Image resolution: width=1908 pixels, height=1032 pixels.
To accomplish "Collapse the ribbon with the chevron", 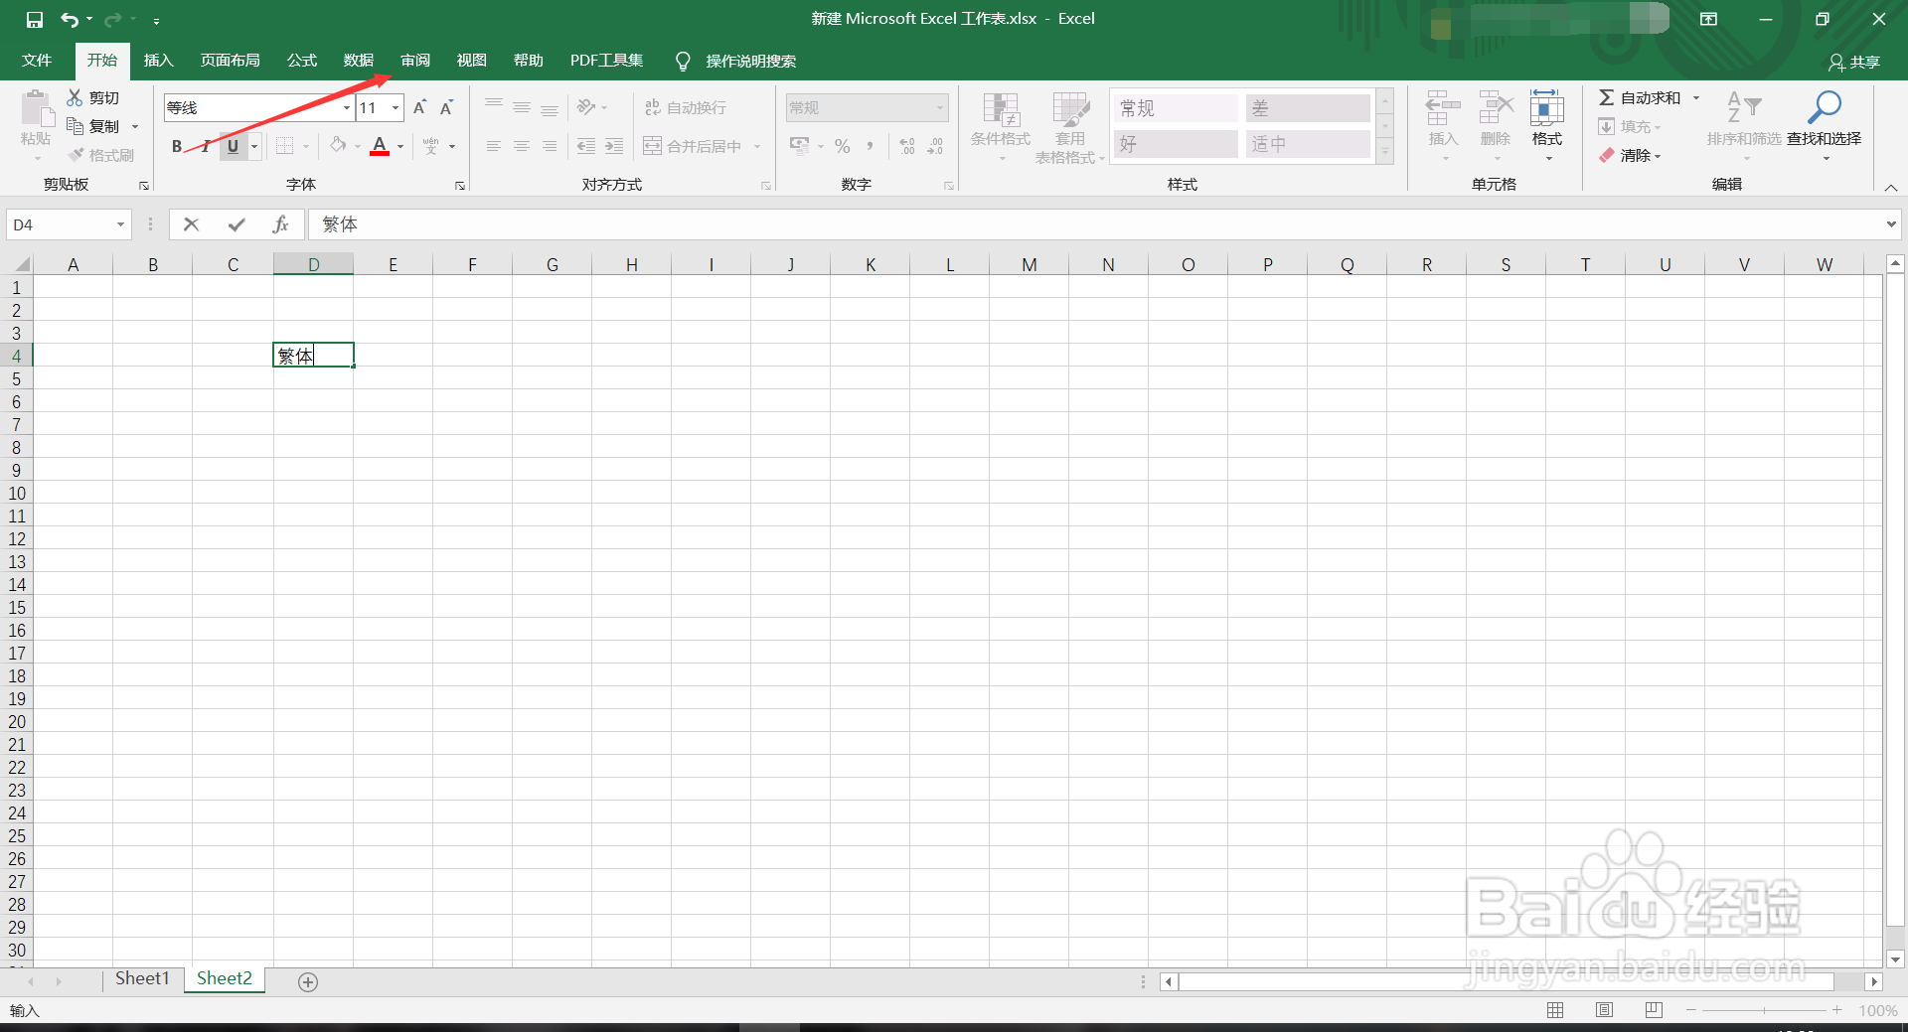I will tap(1890, 187).
